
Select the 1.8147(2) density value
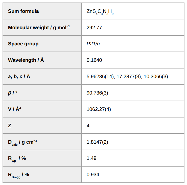tap(97, 142)
